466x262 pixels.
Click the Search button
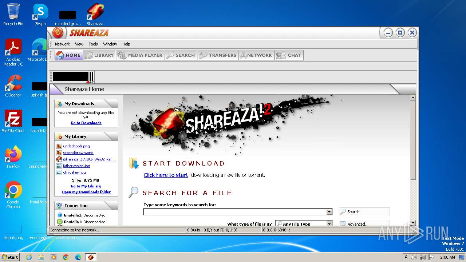pyautogui.click(x=364, y=212)
